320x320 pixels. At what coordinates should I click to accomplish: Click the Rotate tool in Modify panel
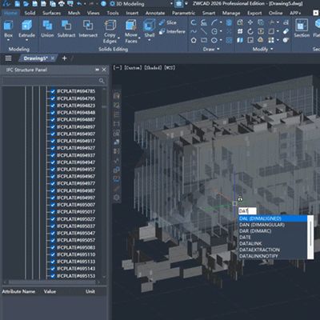[x=250, y=31]
